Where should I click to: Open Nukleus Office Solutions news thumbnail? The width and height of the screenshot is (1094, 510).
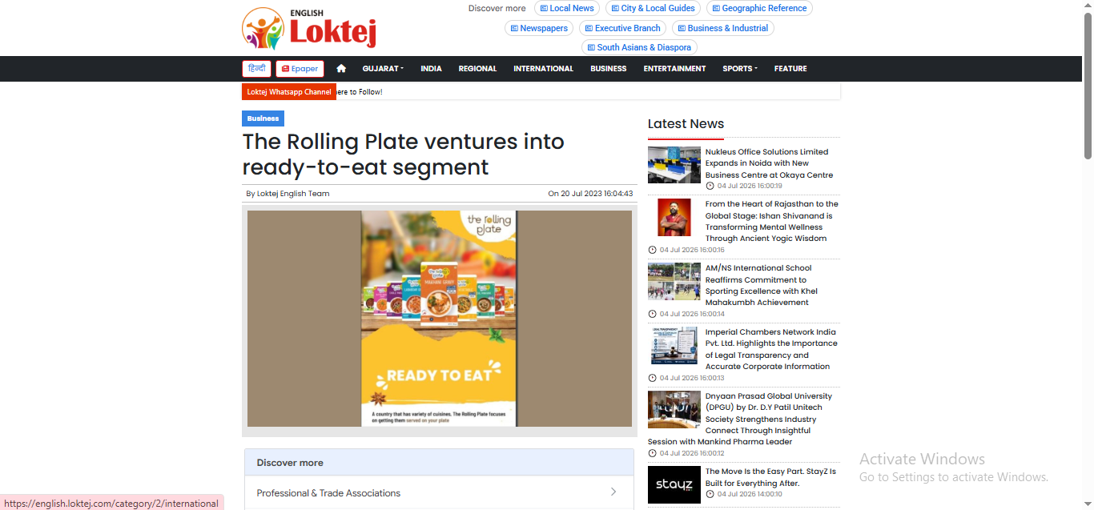pyautogui.click(x=674, y=165)
